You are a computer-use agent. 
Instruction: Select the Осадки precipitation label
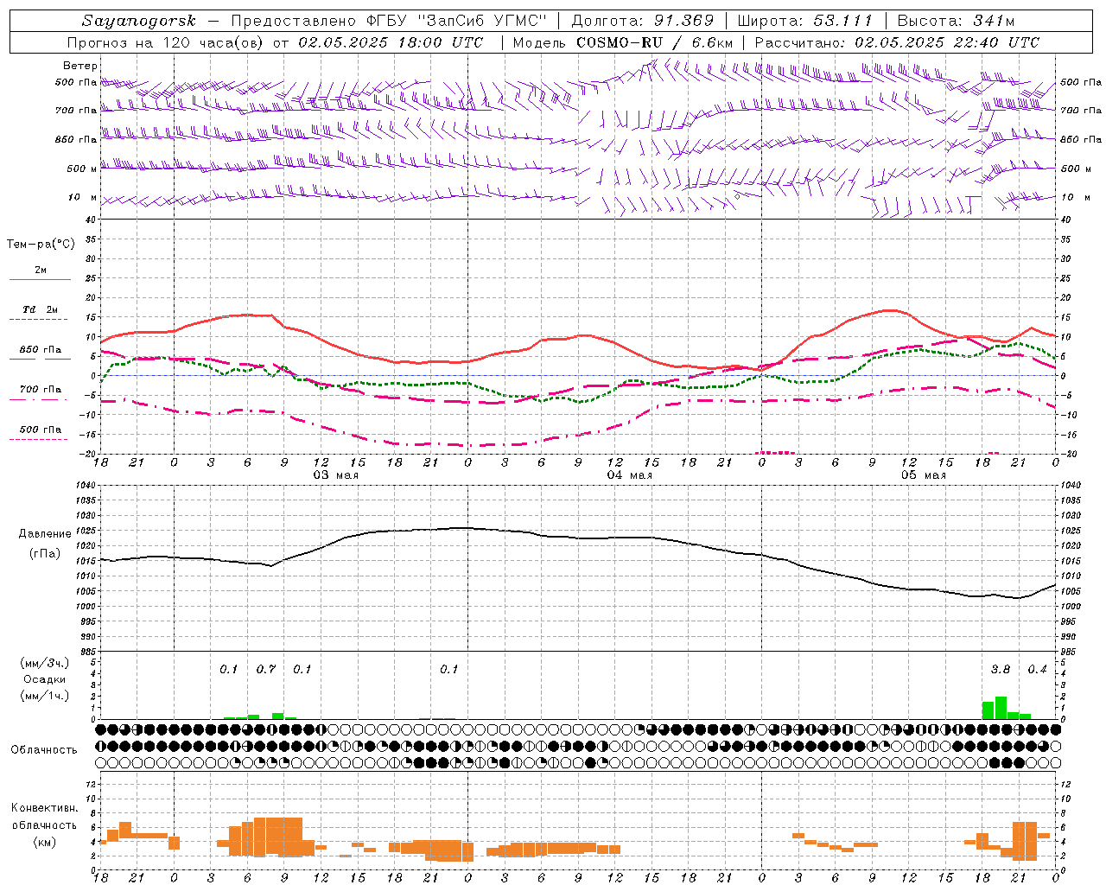[x=44, y=679]
